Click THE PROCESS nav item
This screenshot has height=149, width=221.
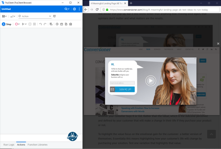pyautogui.click(x=169, y=49)
